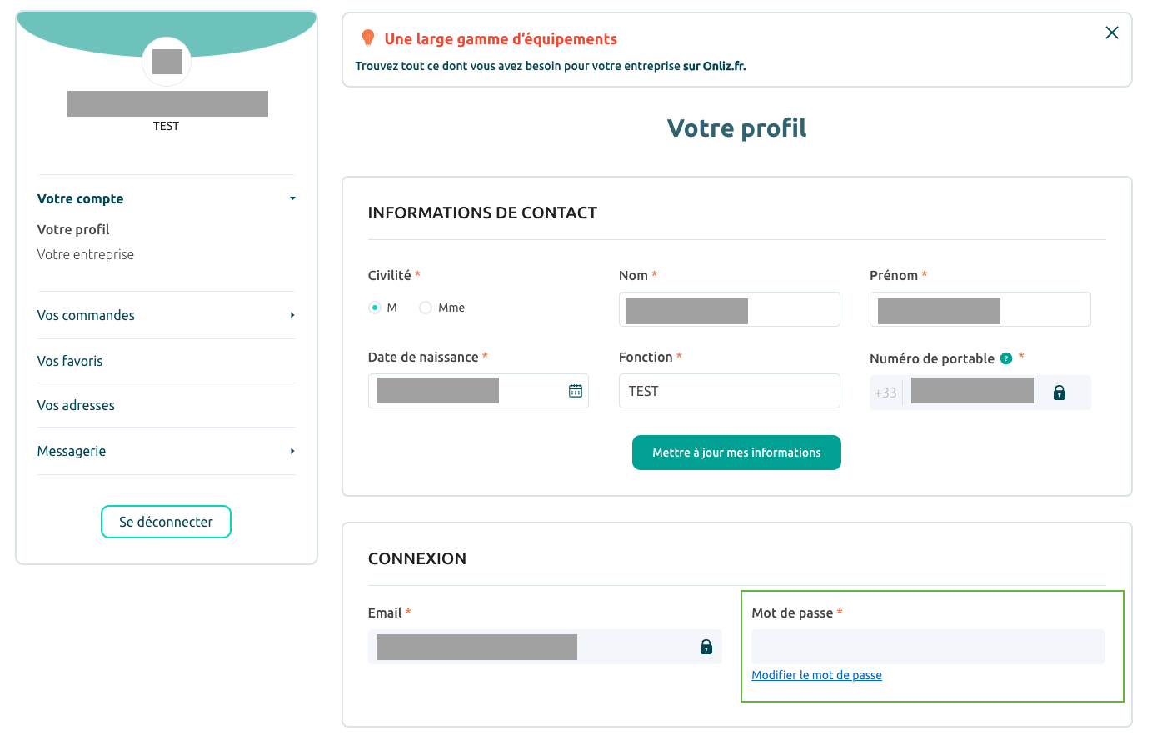Open the calendar picker for the date of birth
Image resolution: width=1172 pixels, height=736 pixels.
tap(576, 391)
